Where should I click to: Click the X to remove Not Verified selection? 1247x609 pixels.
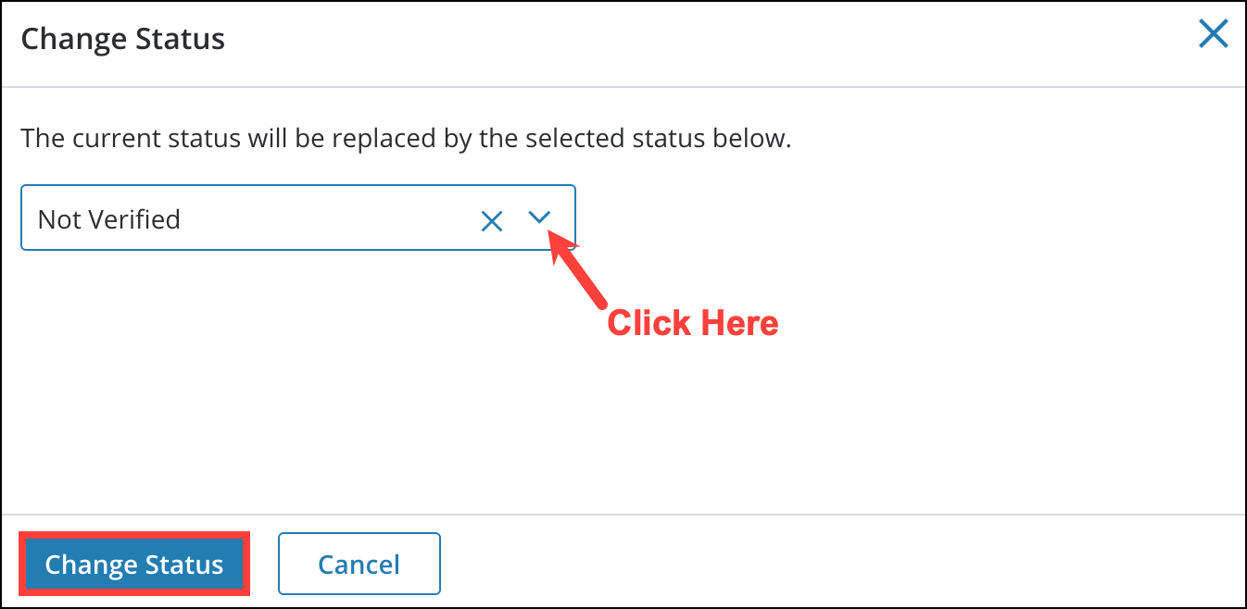[491, 219]
